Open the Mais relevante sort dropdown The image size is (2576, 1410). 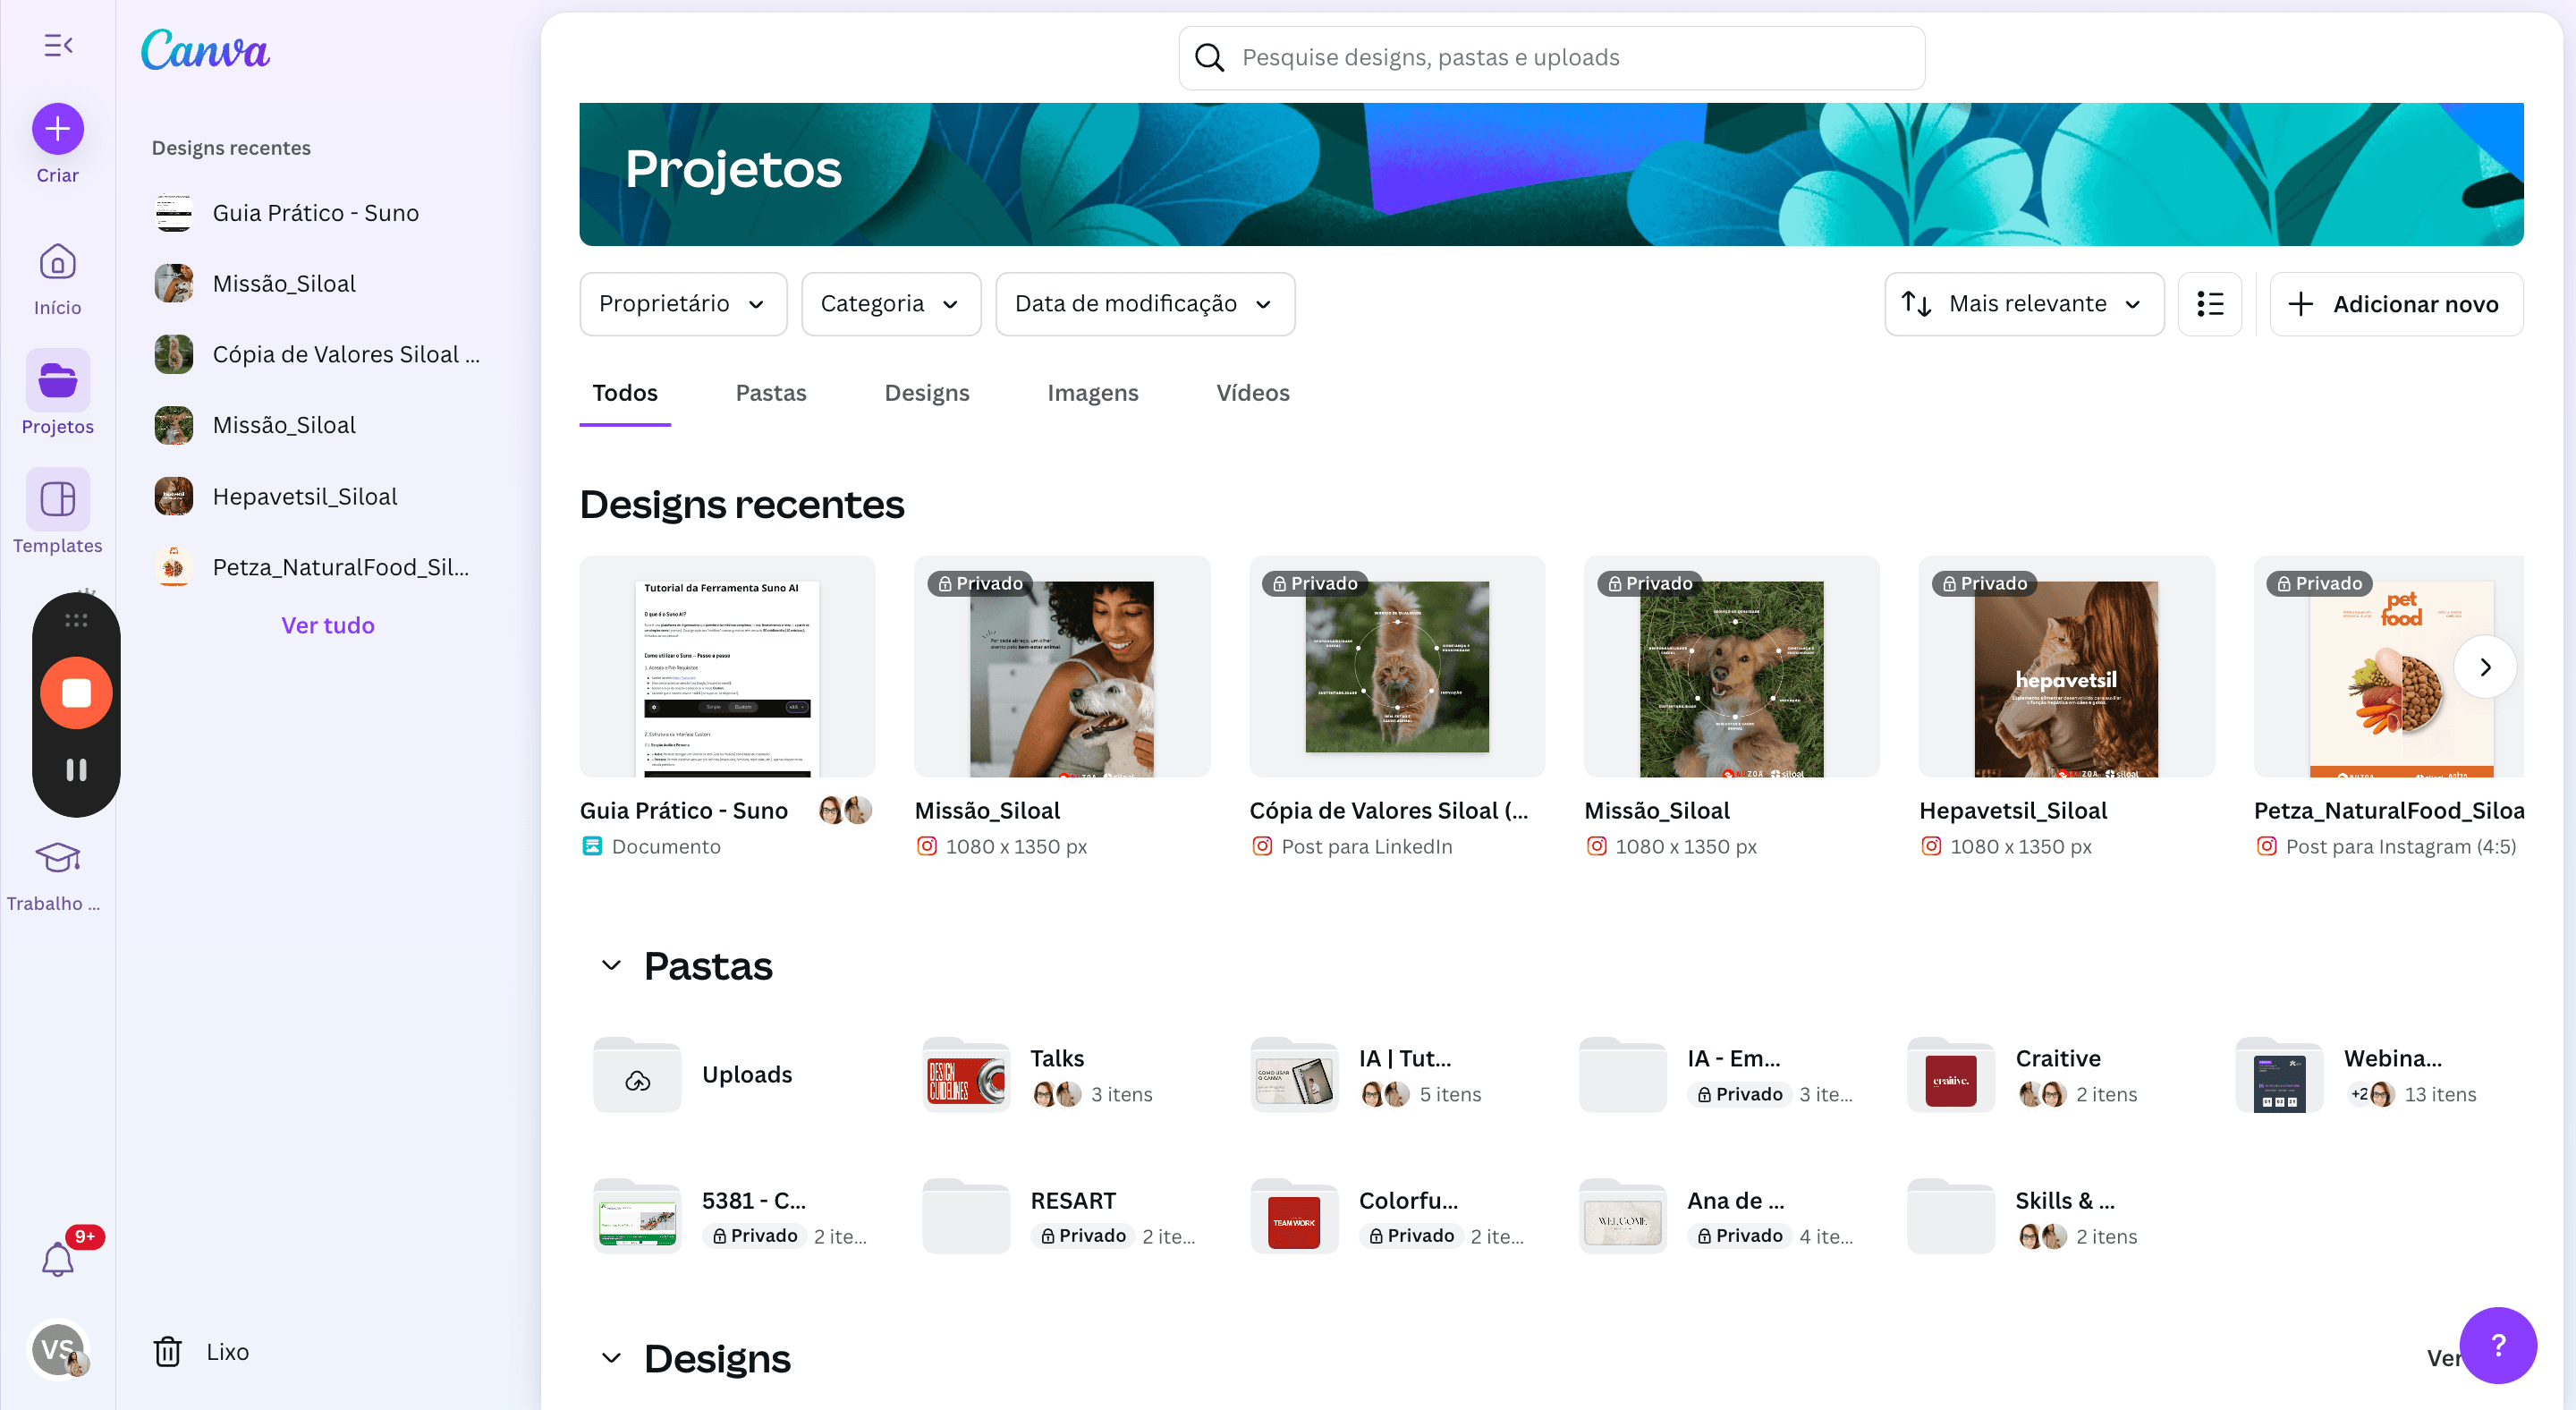point(2024,304)
